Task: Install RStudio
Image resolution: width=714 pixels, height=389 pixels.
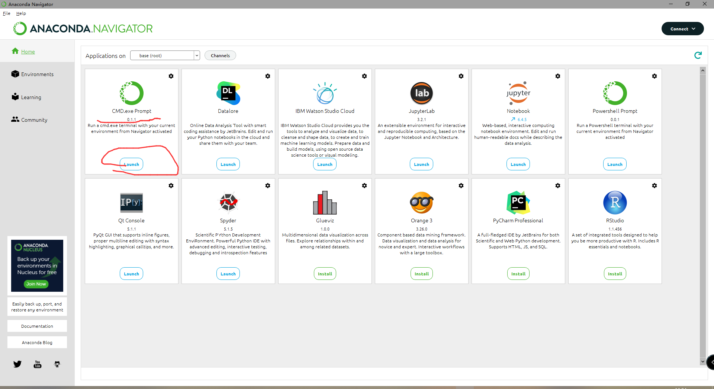Action: [x=615, y=274]
